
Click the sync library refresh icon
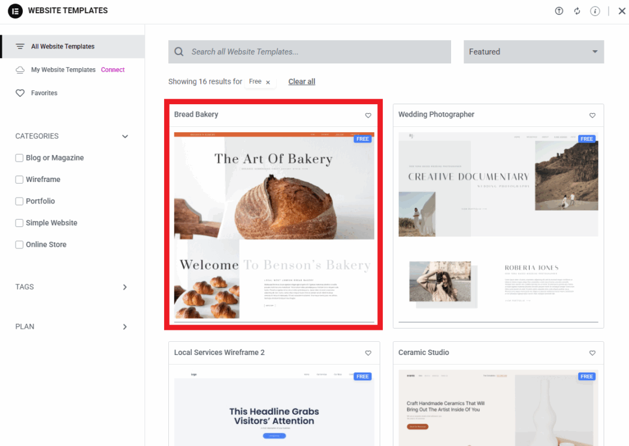click(577, 11)
